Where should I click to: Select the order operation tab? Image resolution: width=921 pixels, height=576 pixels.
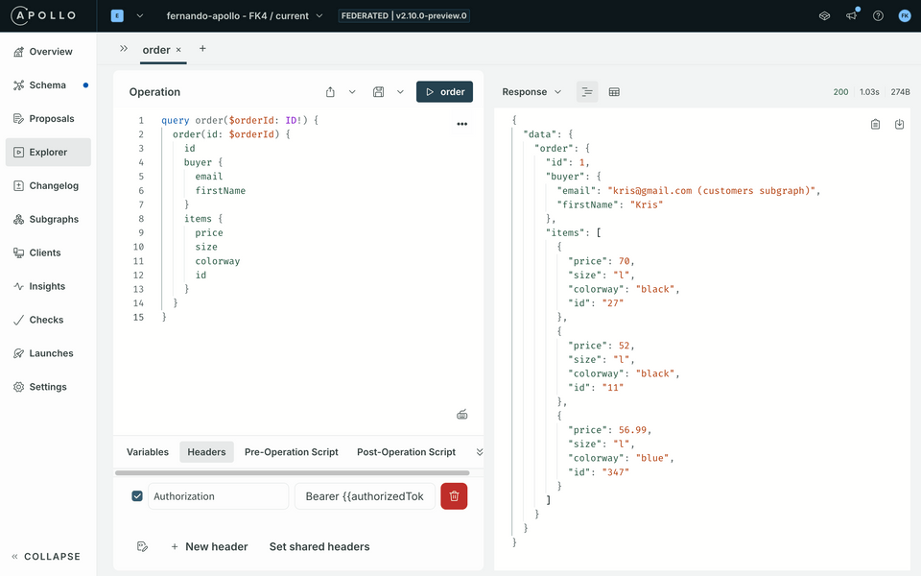tap(155, 50)
